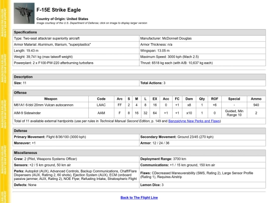Viewport: 271px width, 203px height.
Task: Click the Special column header
Action: click(x=234, y=99)
